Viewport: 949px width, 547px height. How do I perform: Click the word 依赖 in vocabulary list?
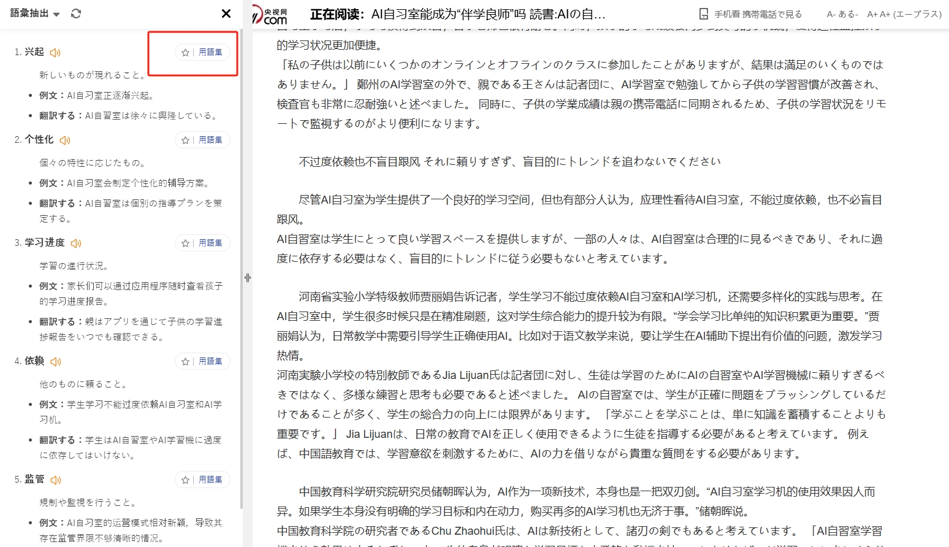pyautogui.click(x=34, y=361)
